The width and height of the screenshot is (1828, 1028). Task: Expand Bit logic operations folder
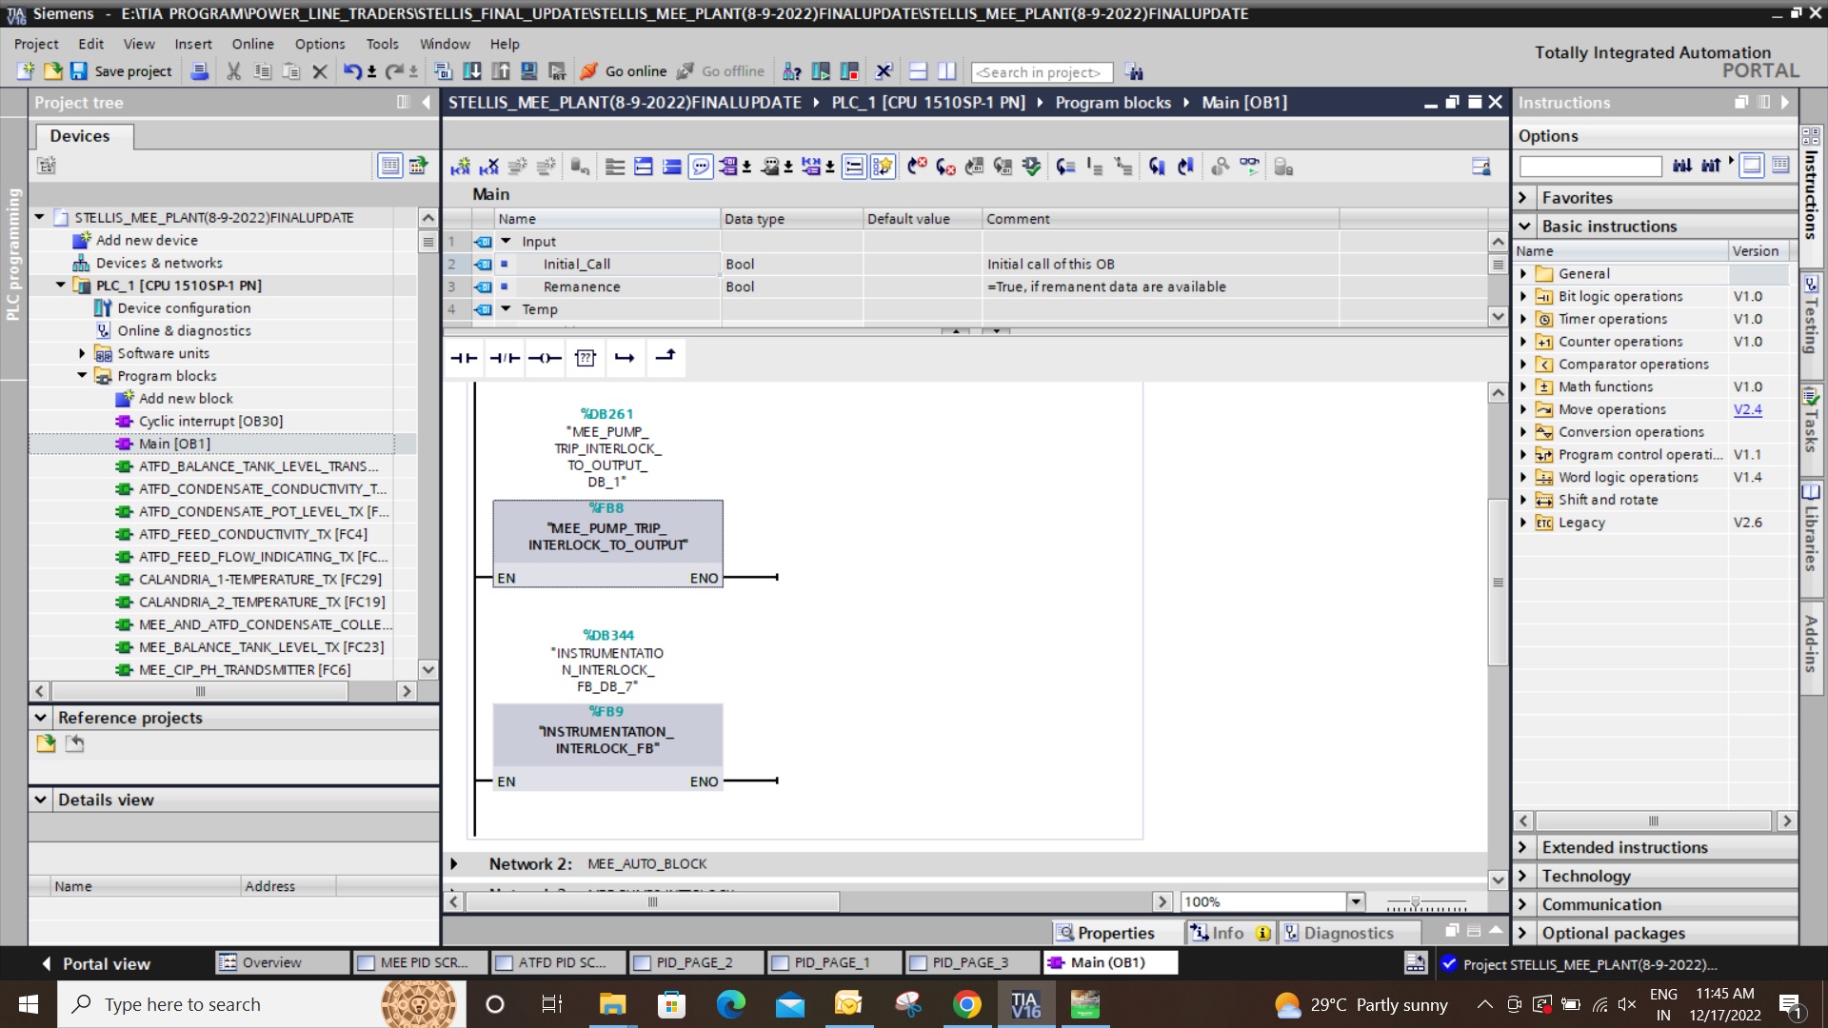click(x=1523, y=297)
